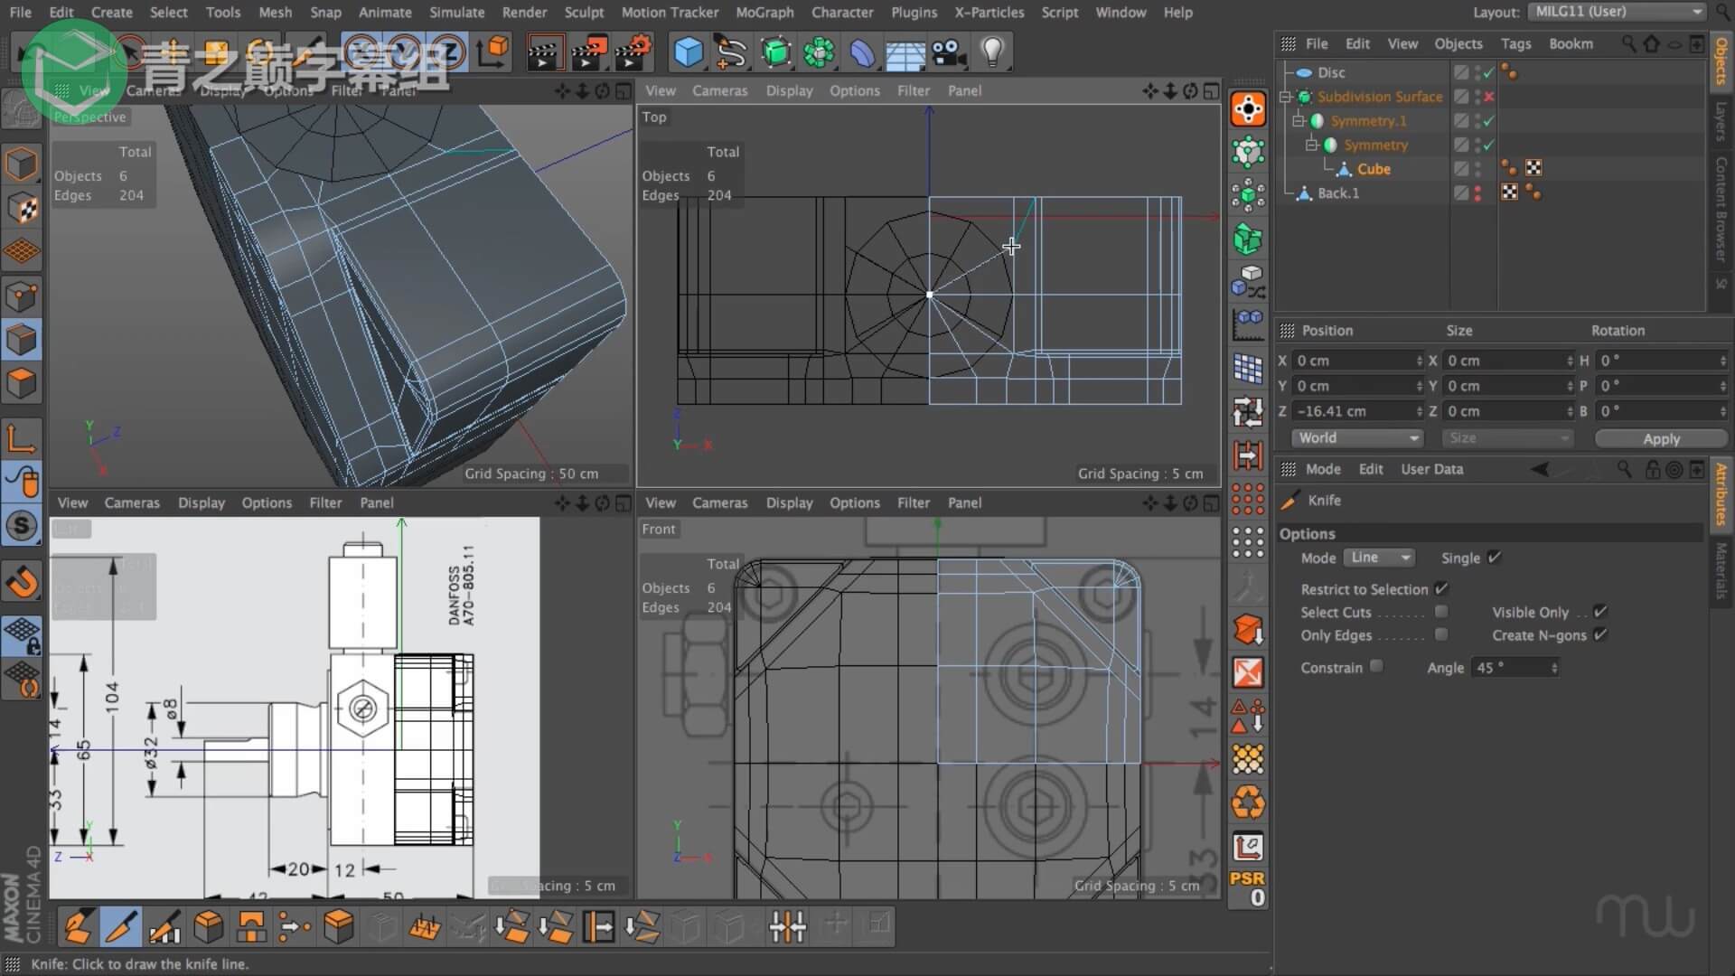Open the Layout MILG11 (User) dropdown
Screen dimensions: 1735x976
coord(1618,12)
